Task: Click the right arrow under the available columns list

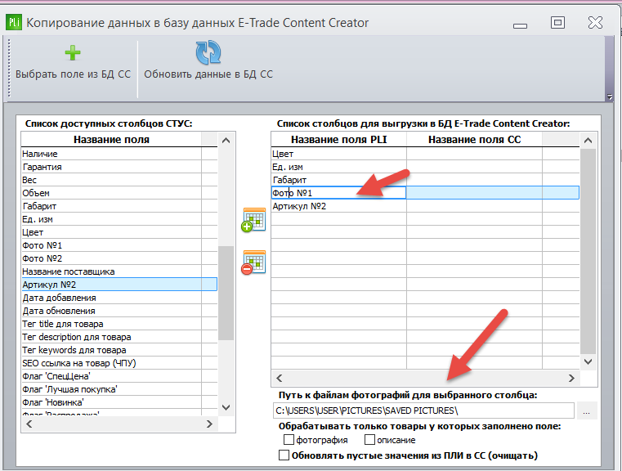Action: (209, 424)
